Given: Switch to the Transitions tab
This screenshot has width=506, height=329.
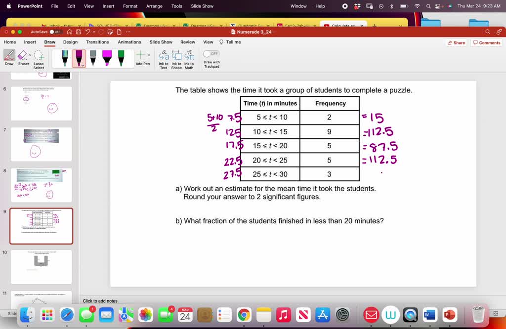Looking at the screenshot, I should click(97, 42).
